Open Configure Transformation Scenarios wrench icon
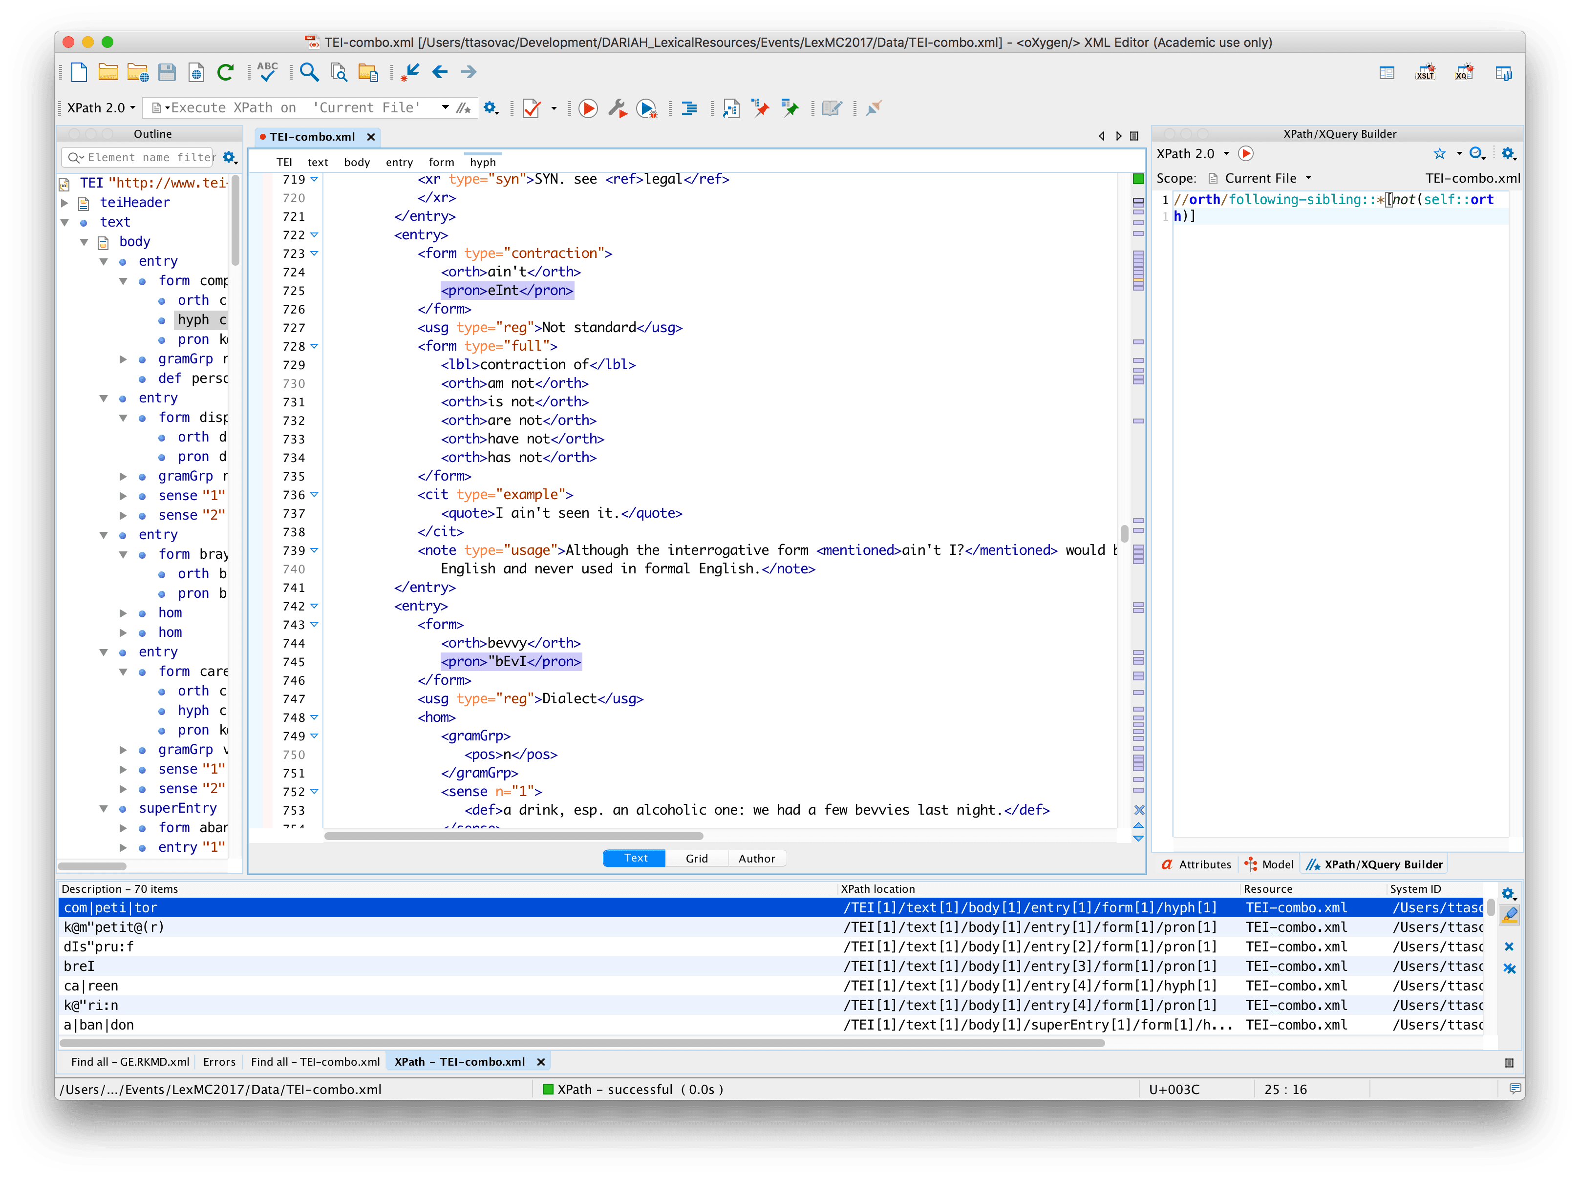1580x1178 pixels. coord(617,108)
